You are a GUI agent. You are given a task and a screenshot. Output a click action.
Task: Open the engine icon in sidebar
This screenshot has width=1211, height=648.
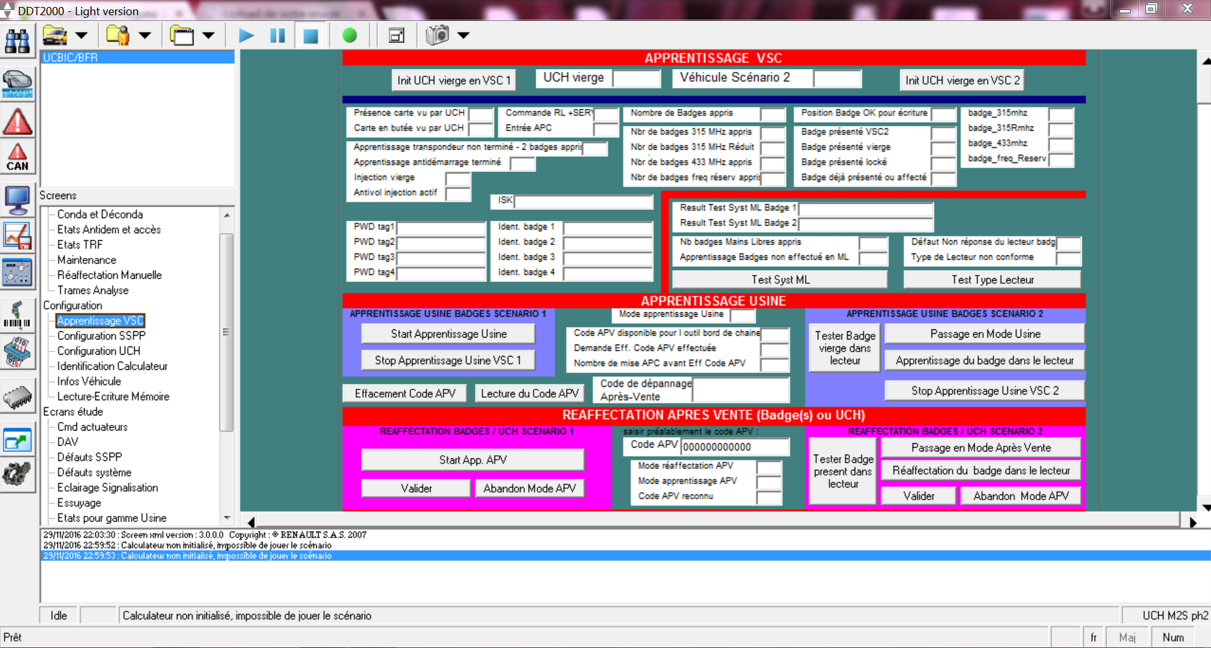tap(17, 474)
